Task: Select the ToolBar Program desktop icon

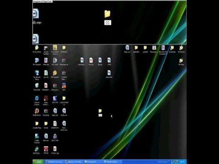Action: 37,138
